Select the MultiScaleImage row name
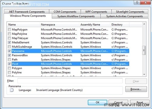The width and height of the screenshot is (152, 109). pyautogui.click(x=22, y=47)
